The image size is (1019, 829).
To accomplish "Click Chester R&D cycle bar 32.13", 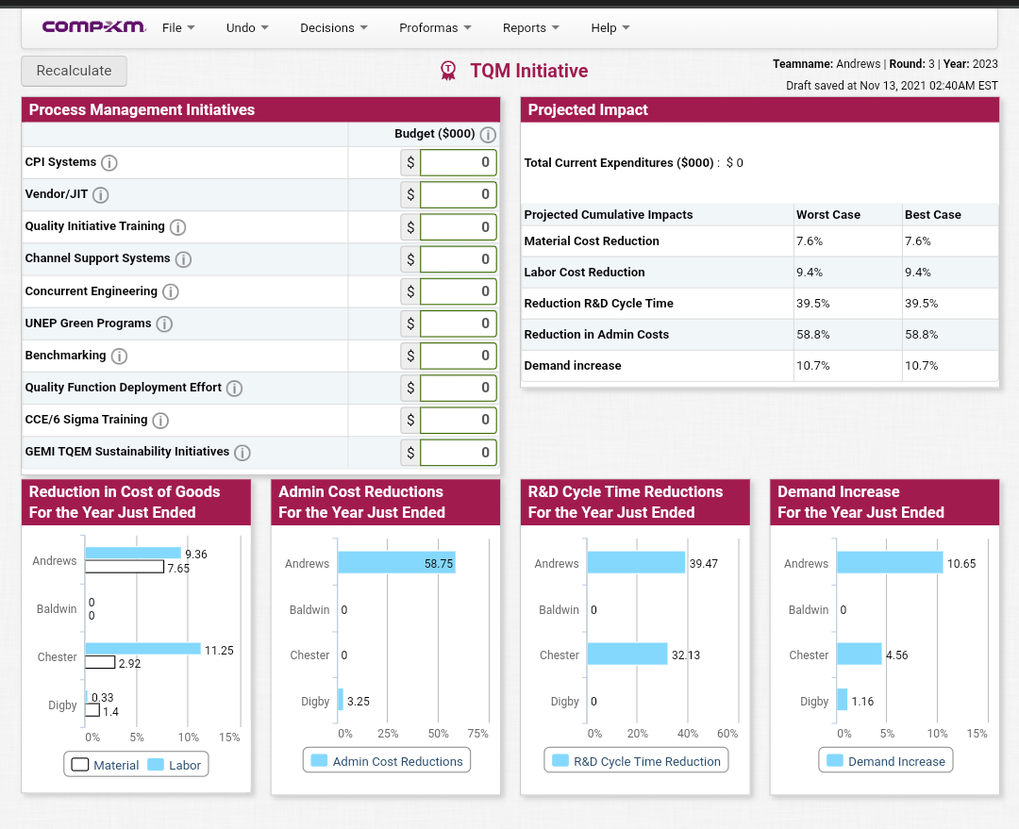I will (627, 654).
